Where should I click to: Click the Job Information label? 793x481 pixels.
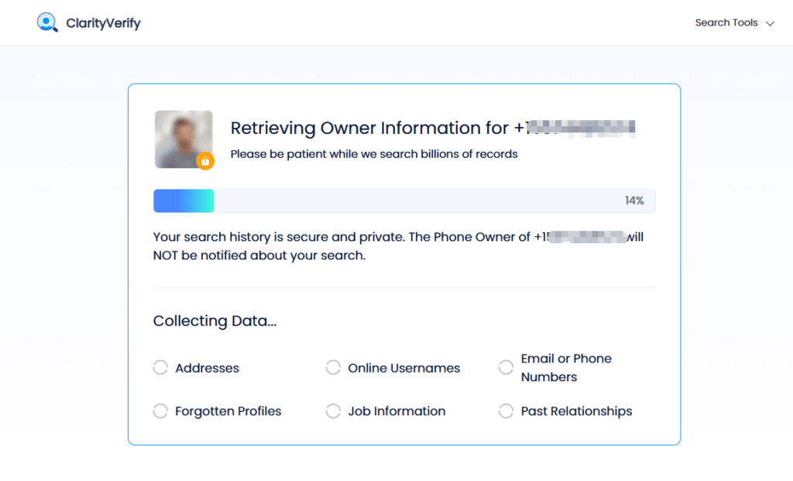click(396, 411)
